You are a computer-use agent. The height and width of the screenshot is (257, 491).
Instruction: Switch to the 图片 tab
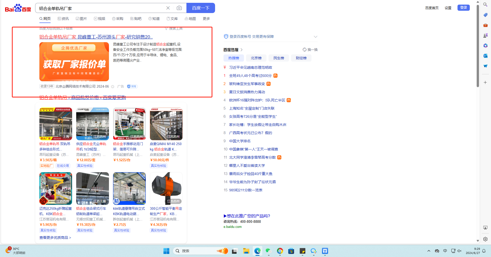tap(81, 19)
